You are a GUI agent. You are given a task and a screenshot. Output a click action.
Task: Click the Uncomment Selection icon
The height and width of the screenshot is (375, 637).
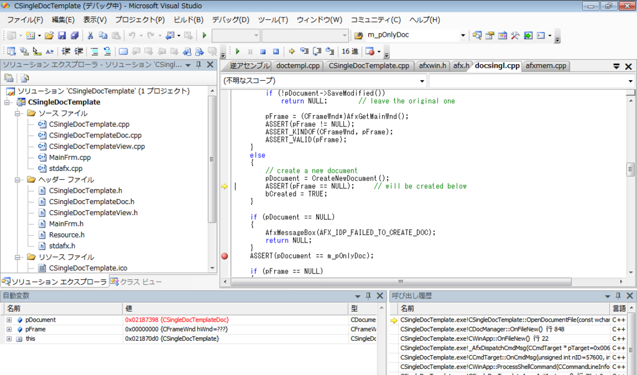(x=107, y=52)
